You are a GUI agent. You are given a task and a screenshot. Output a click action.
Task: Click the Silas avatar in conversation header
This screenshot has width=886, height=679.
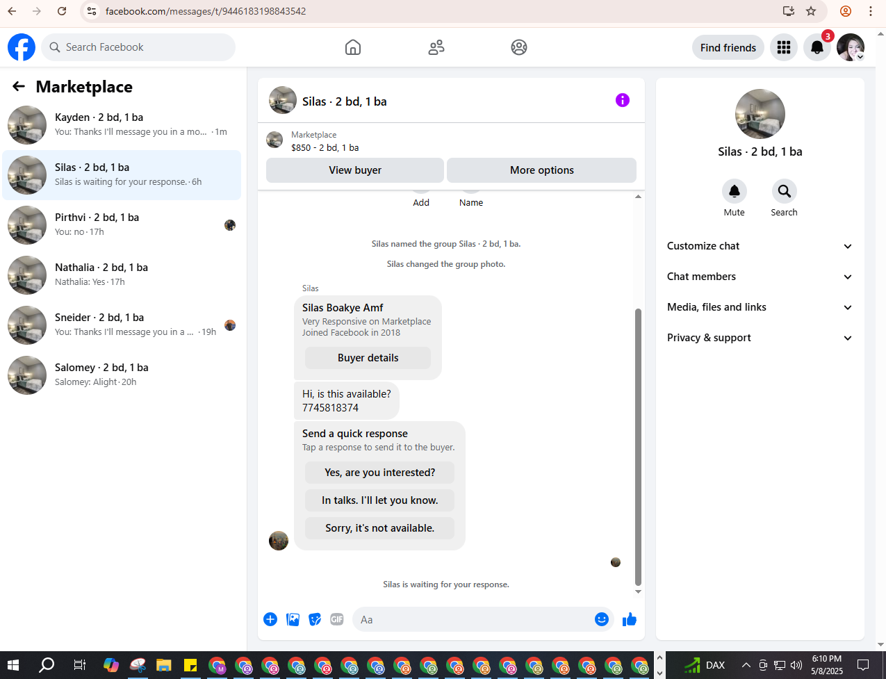click(x=283, y=100)
